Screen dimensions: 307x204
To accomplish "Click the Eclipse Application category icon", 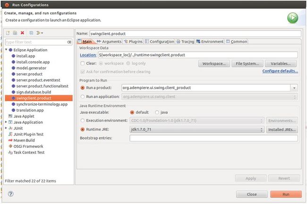I will pyautogui.click(x=10, y=50).
